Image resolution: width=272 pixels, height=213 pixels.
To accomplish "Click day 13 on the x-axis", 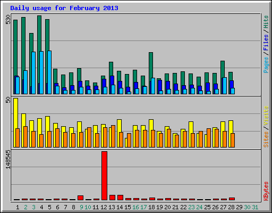I will click(x=112, y=207).
